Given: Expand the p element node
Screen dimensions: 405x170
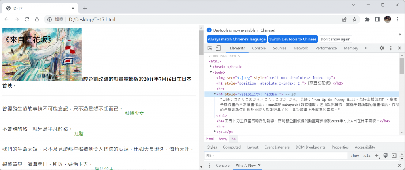Looking at the screenshot, I should point(214,132).
